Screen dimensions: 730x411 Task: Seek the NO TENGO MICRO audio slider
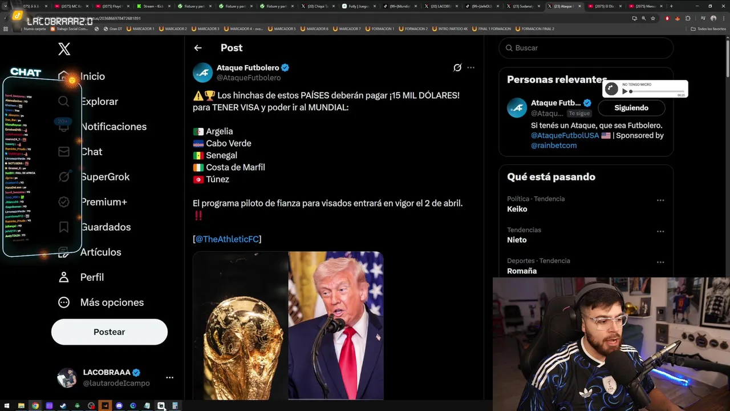pyautogui.click(x=657, y=91)
